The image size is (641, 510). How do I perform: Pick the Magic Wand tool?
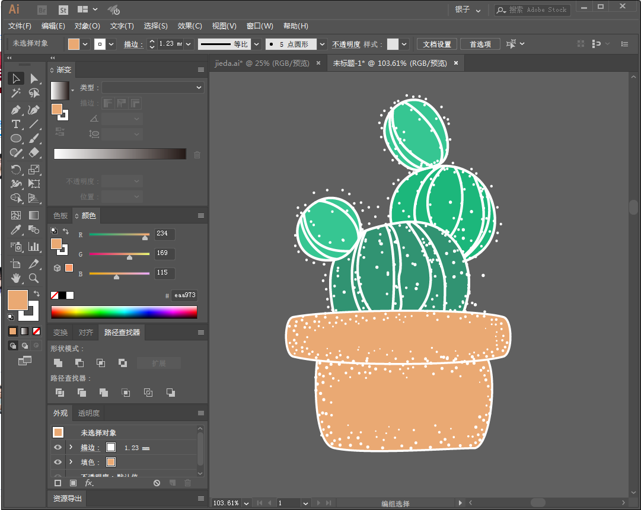tap(16, 94)
